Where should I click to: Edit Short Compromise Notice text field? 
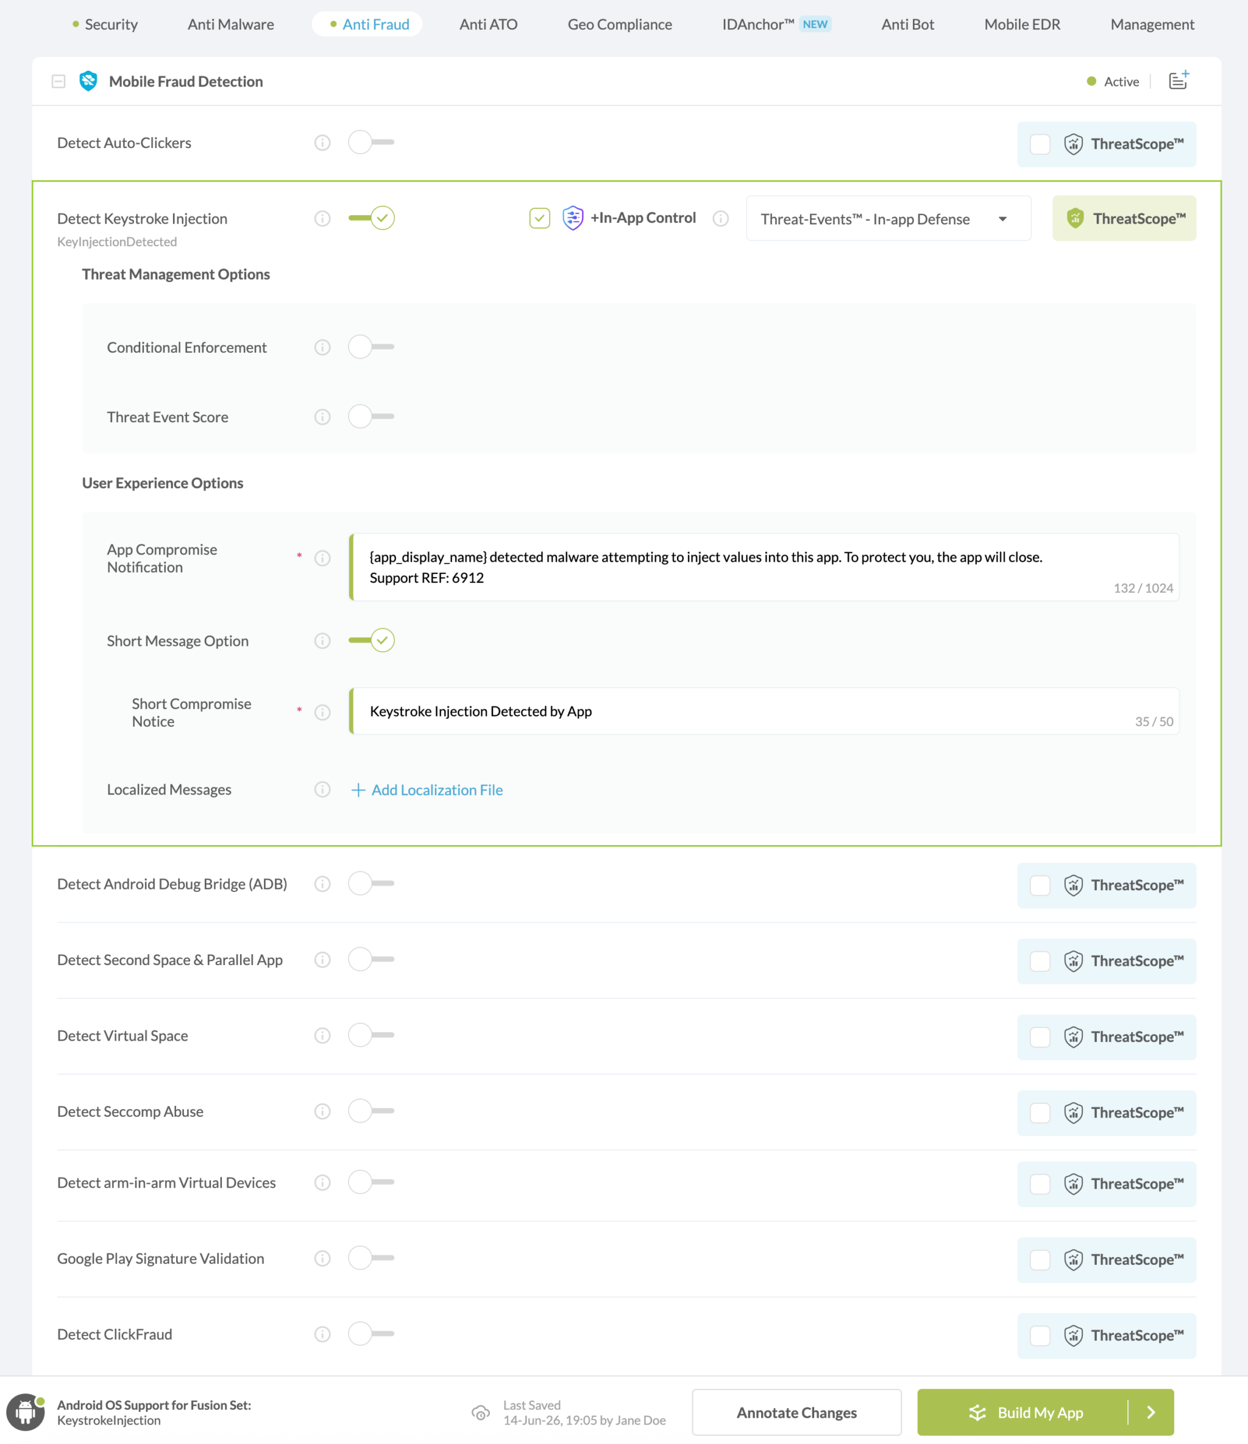(x=764, y=712)
